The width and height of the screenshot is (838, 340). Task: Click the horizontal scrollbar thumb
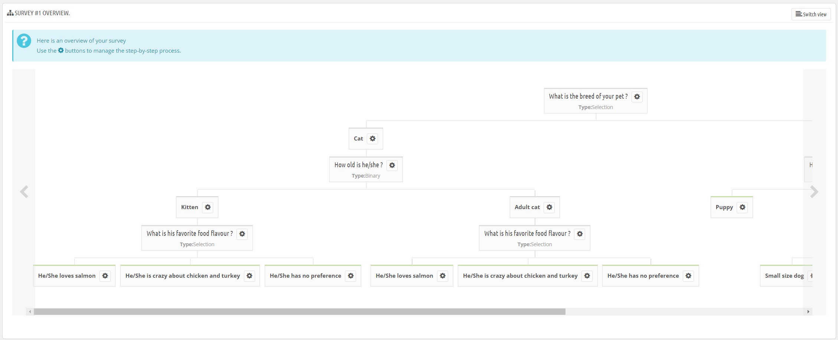299,312
